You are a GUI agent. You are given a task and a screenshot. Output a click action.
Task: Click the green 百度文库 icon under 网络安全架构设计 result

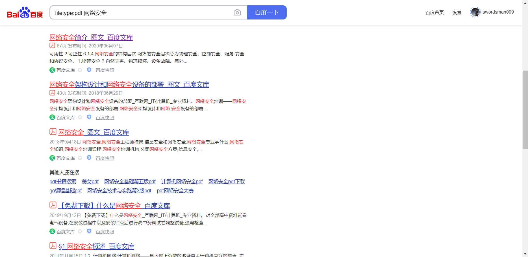coord(52,117)
